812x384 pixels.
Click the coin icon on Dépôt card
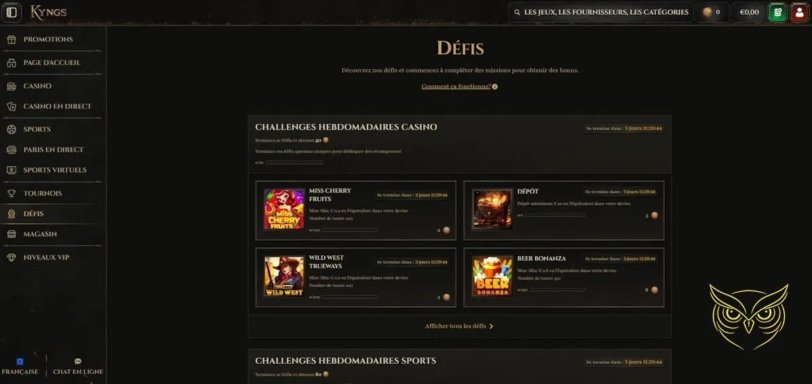click(655, 215)
